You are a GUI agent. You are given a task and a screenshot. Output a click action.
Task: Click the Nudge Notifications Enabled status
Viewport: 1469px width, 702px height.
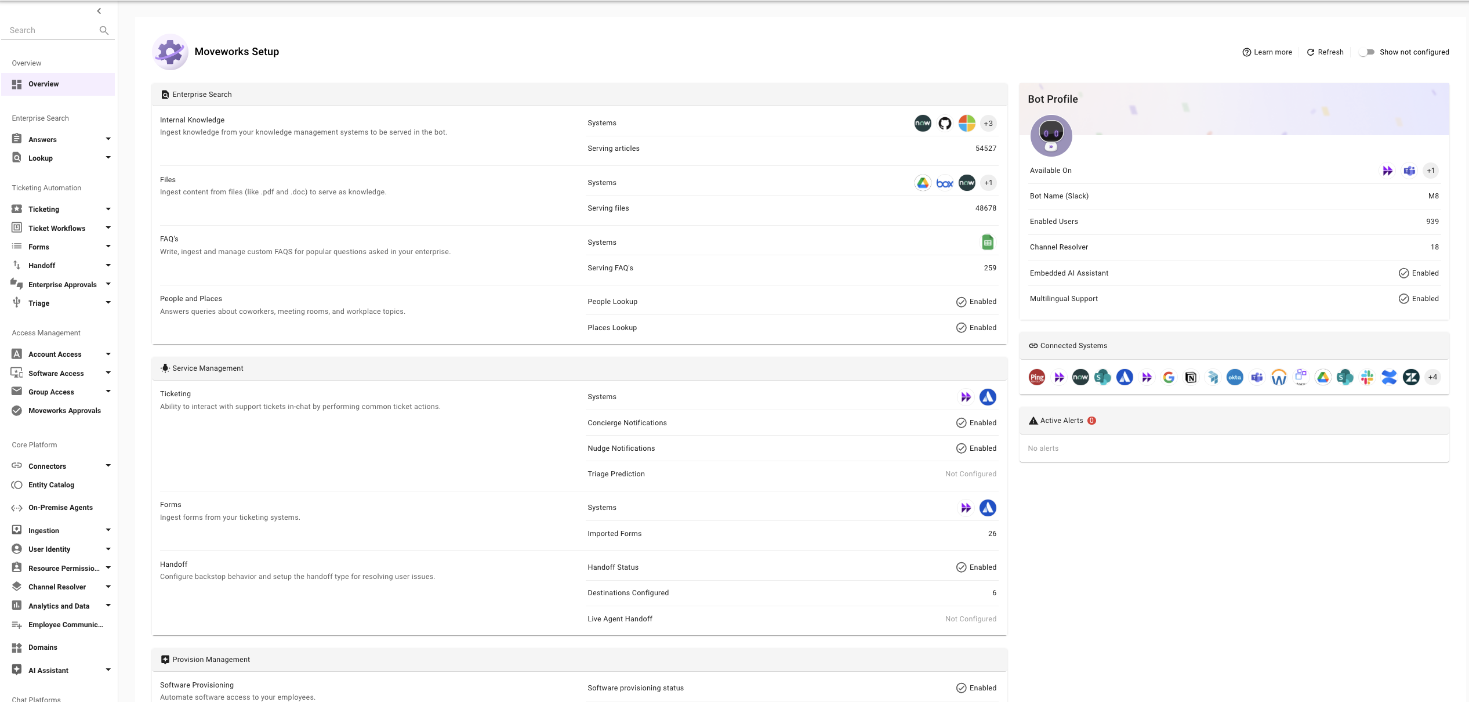[976, 448]
